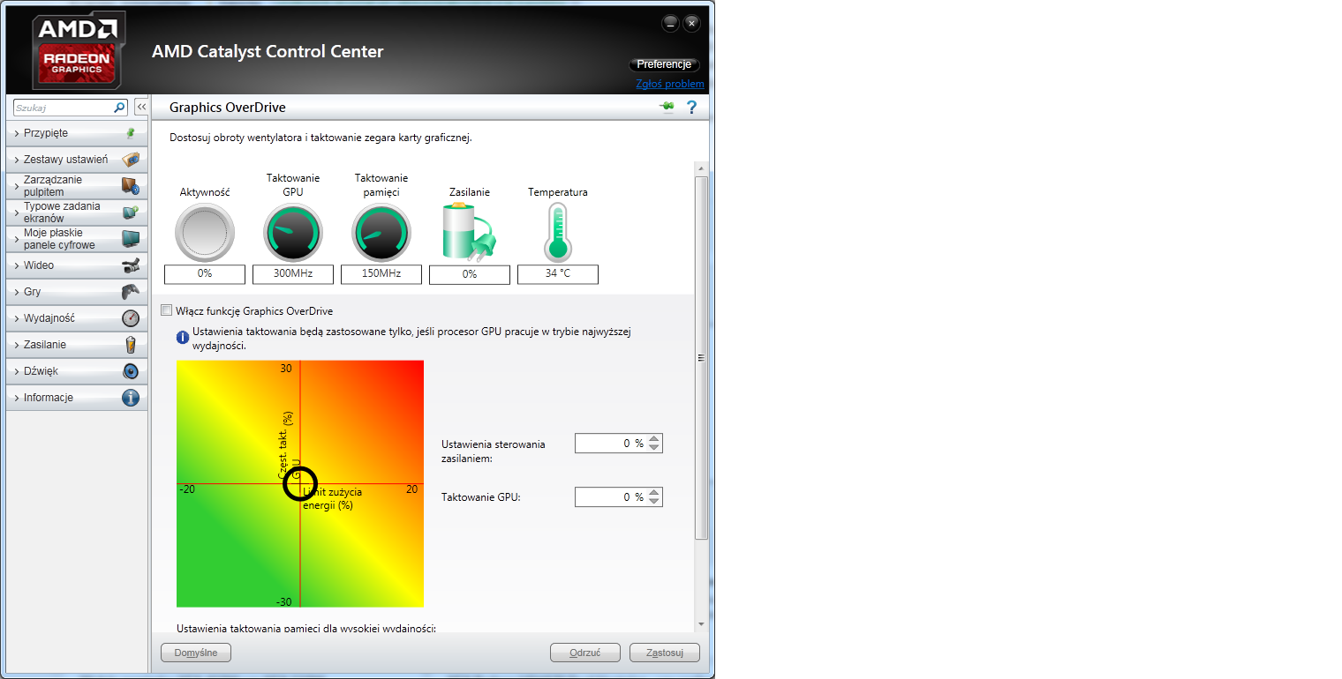The image size is (1342, 679).
Task: Open the Preferencje menu button
Action: coord(664,64)
